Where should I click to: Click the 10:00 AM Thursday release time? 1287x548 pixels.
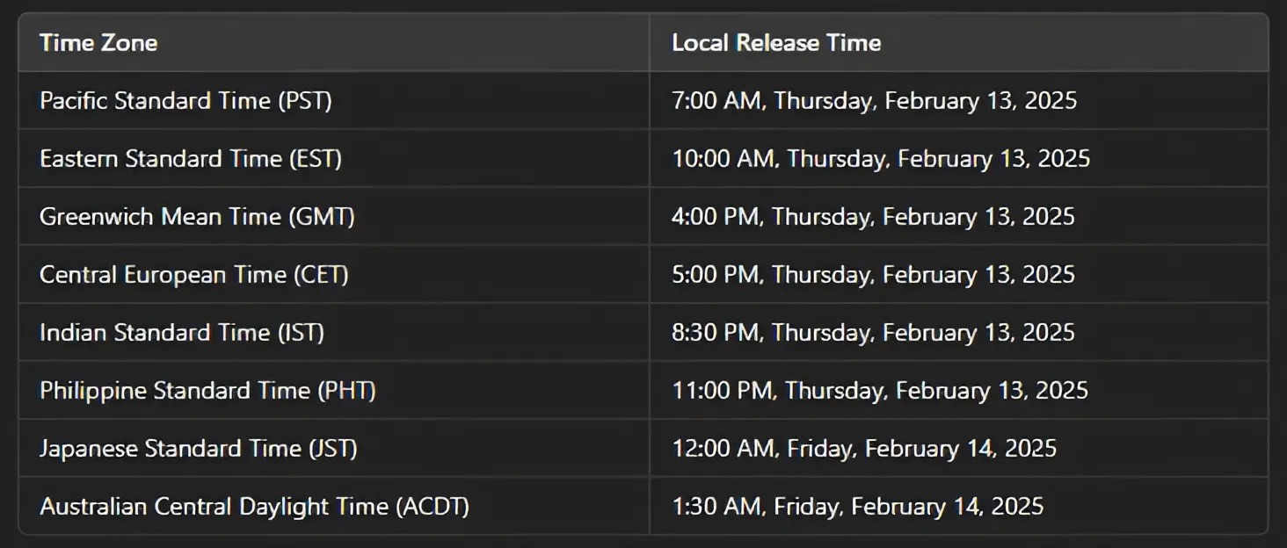[x=881, y=158]
